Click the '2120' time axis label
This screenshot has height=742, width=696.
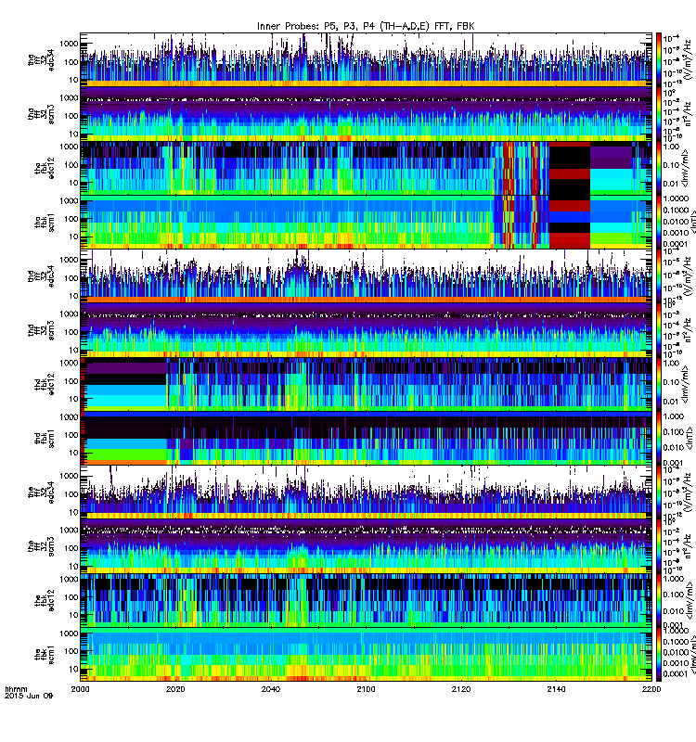461,689
